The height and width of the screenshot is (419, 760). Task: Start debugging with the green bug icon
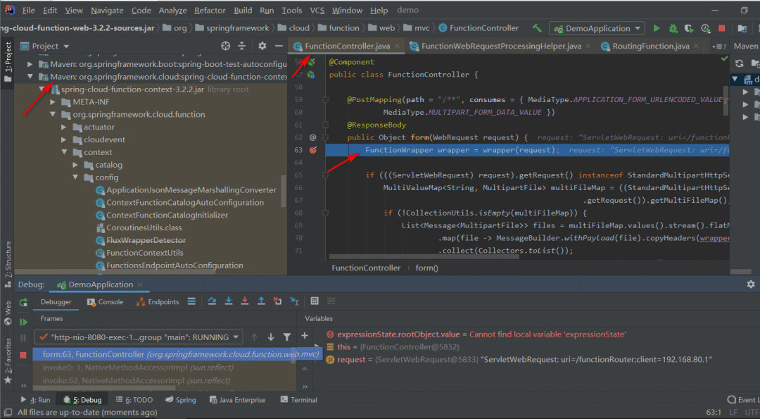click(673, 28)
